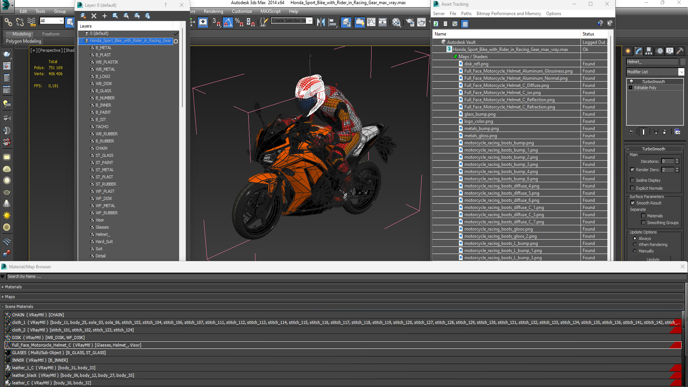Toggle TurboSmooth modifier light bulb in stack
The width and height of the screenshot is (688, 387).
click(631, 82)
